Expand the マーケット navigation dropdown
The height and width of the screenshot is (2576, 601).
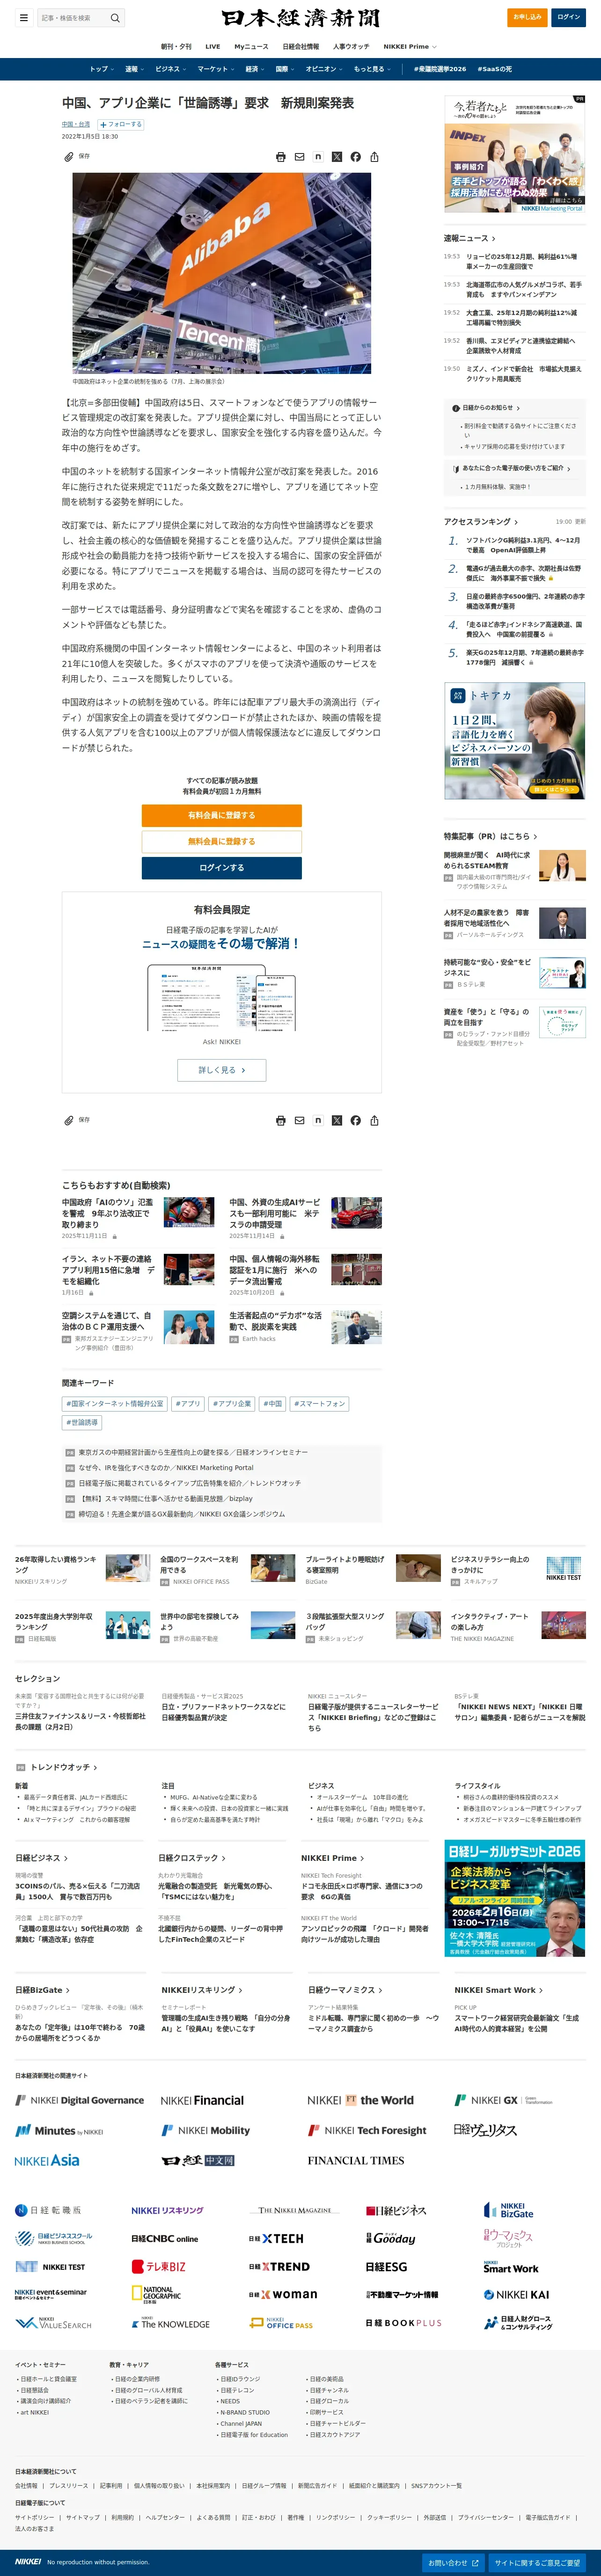[216, 69]
